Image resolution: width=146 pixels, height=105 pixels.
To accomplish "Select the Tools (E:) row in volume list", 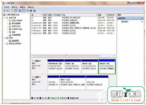I will coord(73,26).
